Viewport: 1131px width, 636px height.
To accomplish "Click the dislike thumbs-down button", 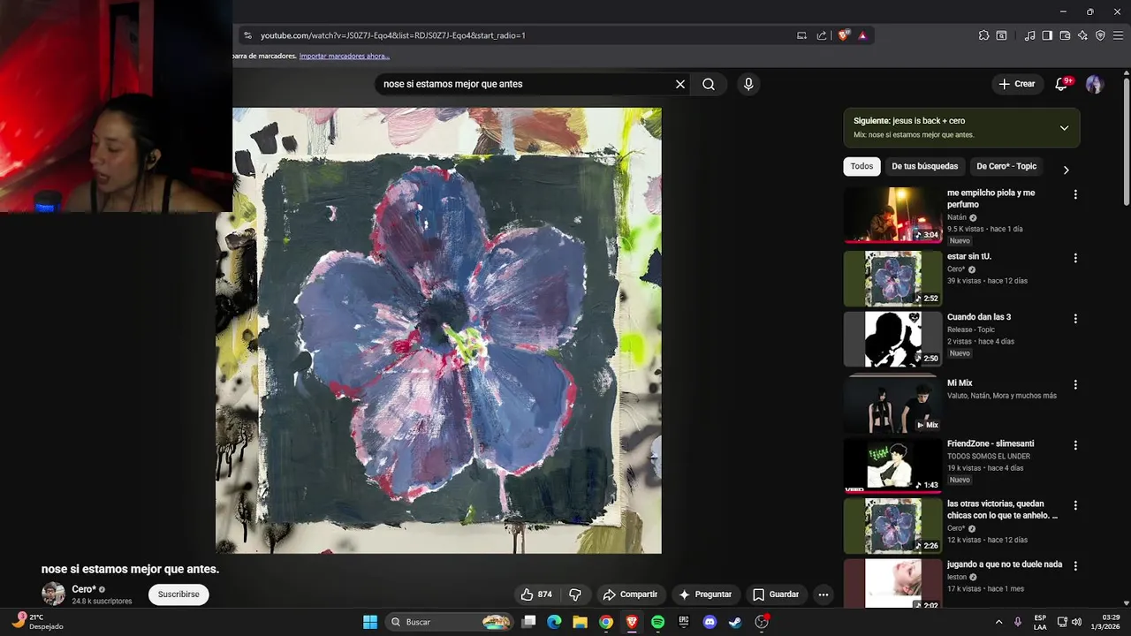I will click(575, 594).
